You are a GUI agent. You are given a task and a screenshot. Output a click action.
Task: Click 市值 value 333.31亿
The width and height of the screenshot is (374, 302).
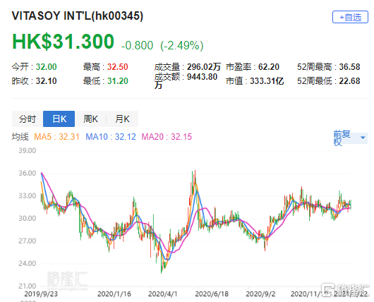coord(267,81)
